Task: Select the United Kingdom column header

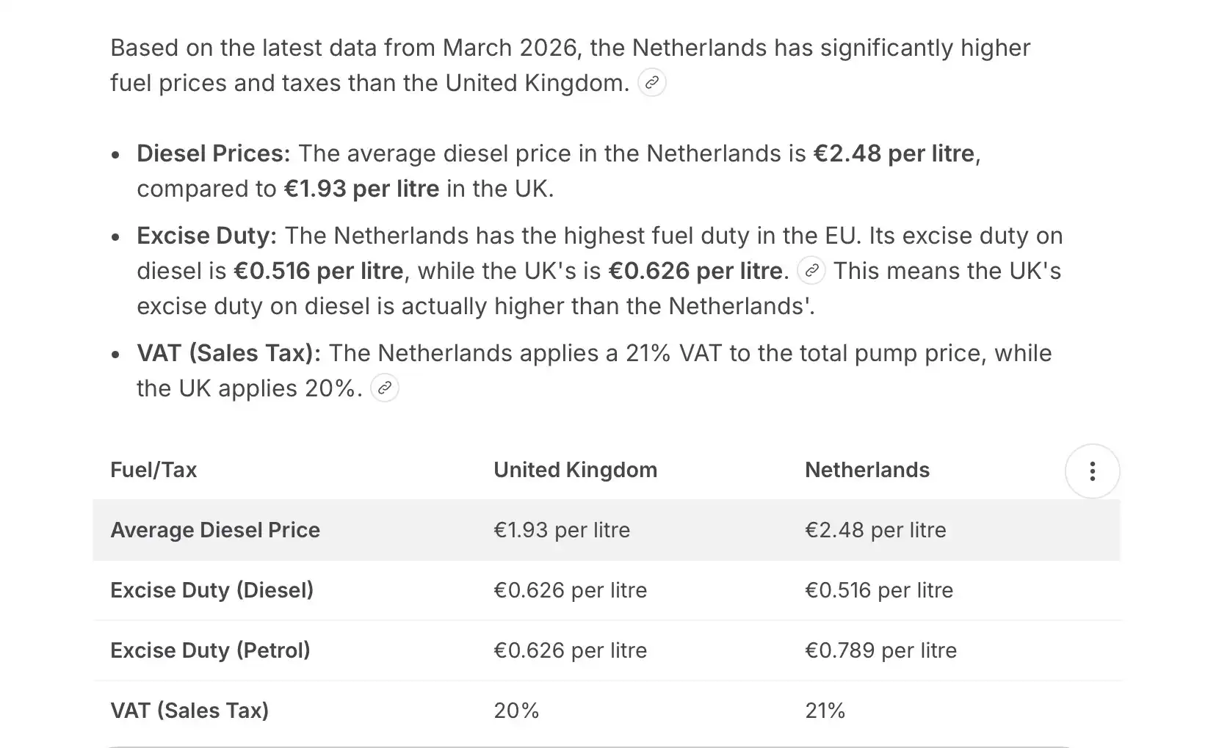Action: click(x=575, y=470)
